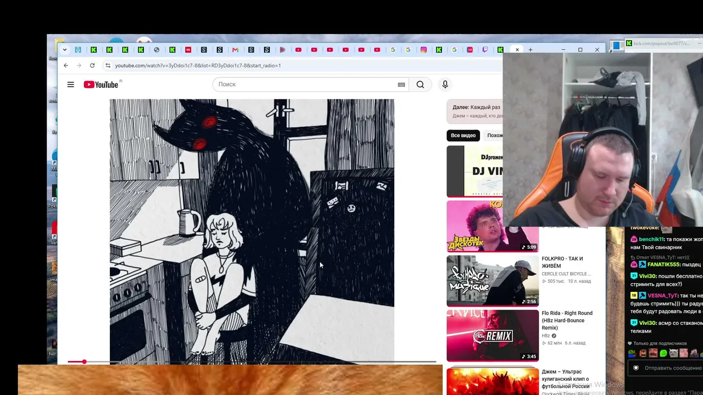
Task: Open the tab search dropdown arrow
Action: 64,50
